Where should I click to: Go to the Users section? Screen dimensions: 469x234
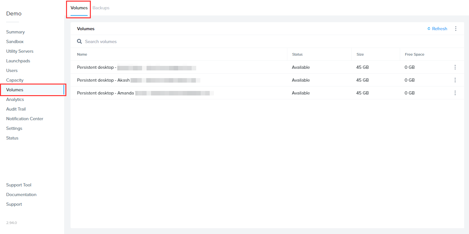click(12, 70)
